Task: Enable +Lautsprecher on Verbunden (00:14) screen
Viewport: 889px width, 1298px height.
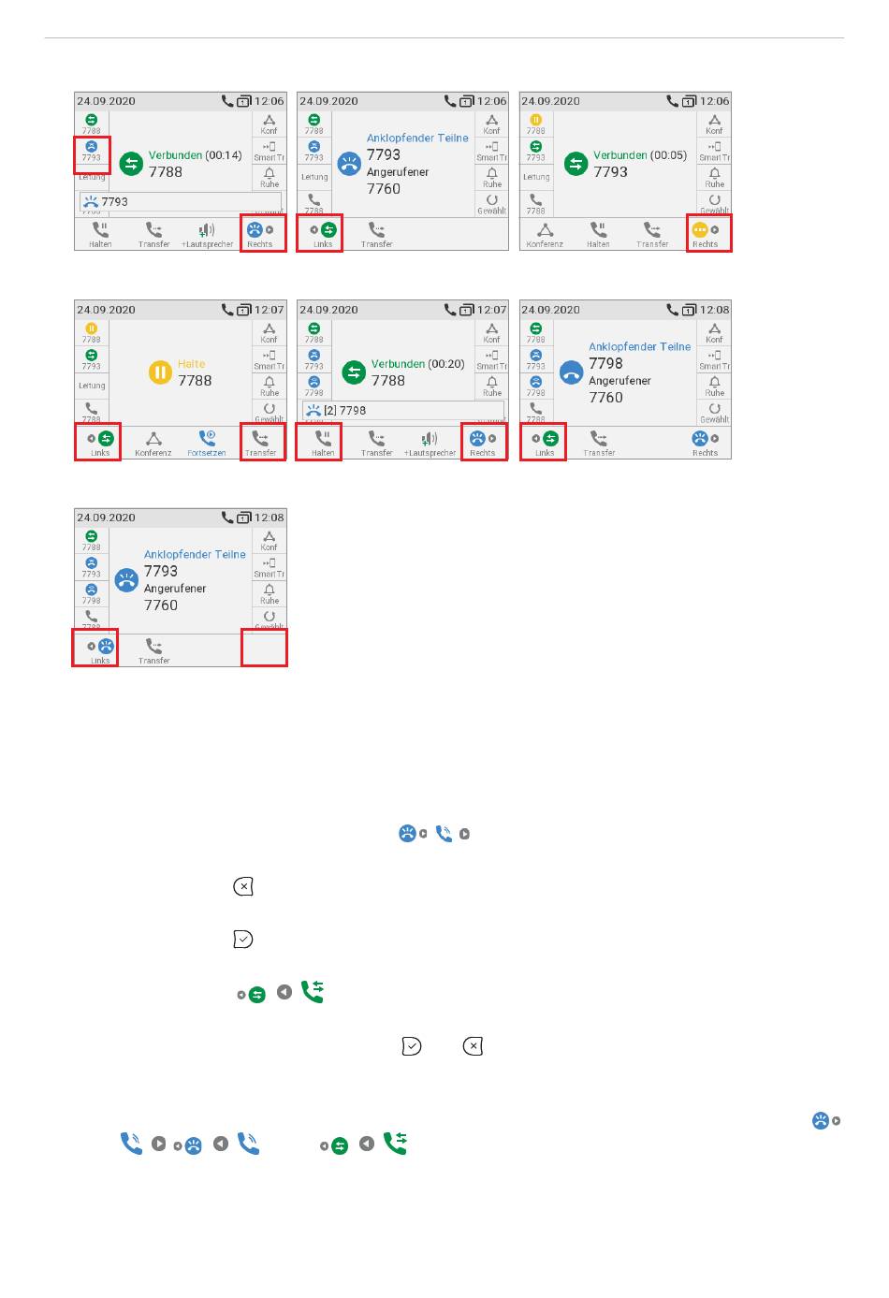Action: pyautogui.click(x=207, y=234)
